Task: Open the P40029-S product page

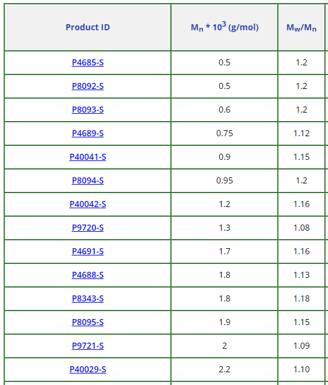Action: pyautogui.click(x=88, y=369)
